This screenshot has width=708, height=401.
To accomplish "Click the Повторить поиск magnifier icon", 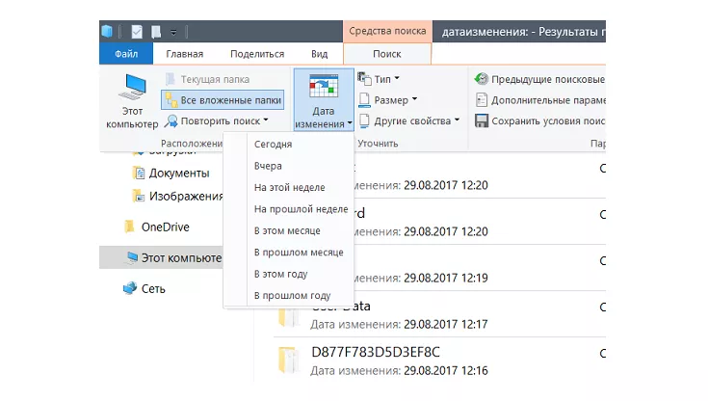I will coord(170,121).
